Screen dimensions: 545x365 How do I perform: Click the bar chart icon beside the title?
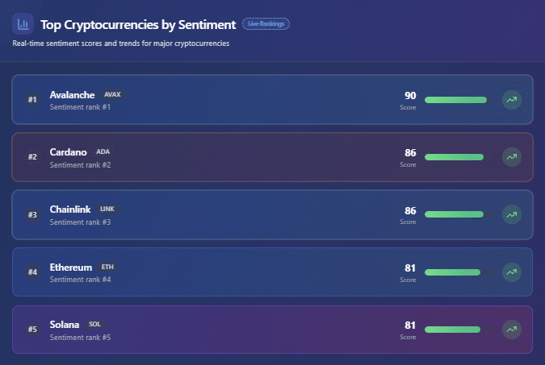[x=23, y=24]
